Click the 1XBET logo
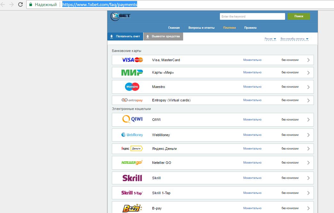The height and width of the screenshot is (213, 334). [x=120, y=16]
